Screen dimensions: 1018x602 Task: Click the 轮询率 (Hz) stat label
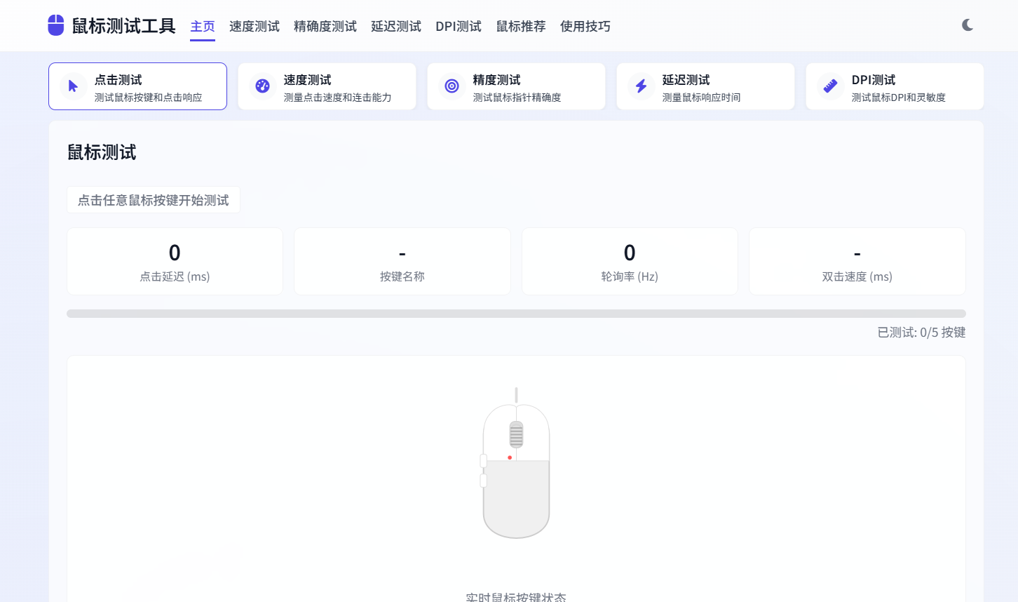point(630,276)
